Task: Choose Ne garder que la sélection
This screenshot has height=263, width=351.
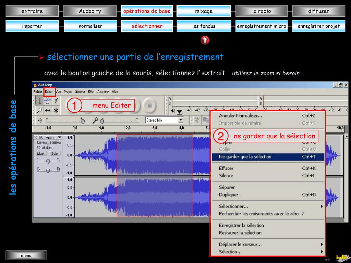Action: (268, 157)
